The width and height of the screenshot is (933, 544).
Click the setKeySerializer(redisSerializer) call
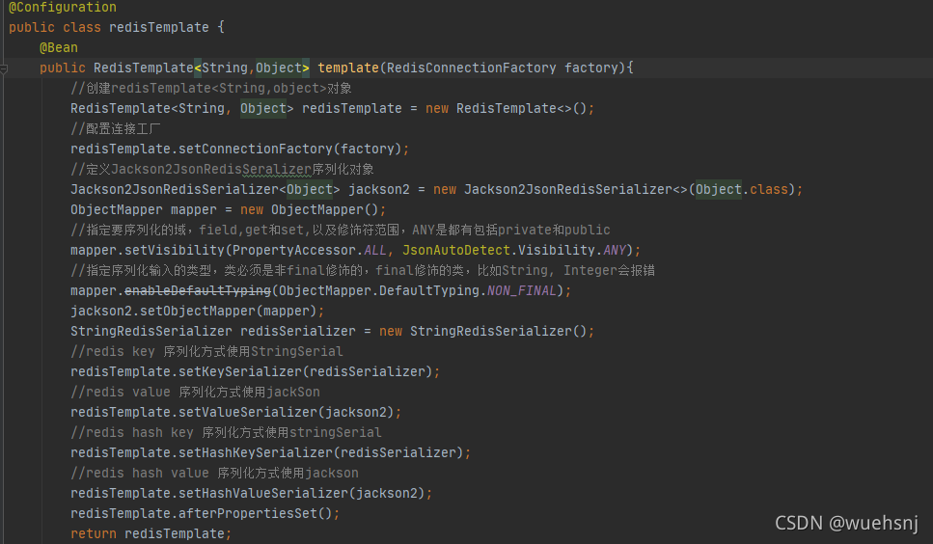coord(305,371)
